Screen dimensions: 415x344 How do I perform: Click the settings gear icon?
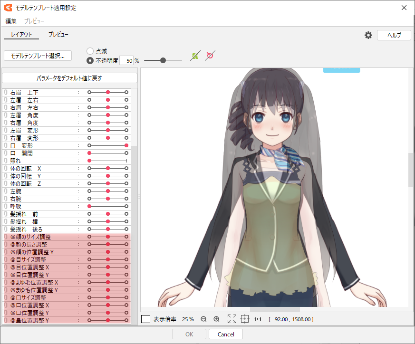click(x=368, y=35)
